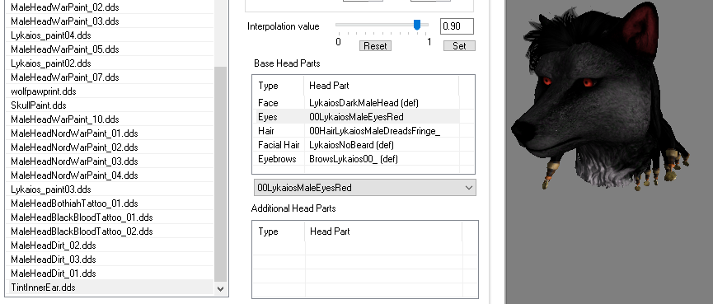Select MaleHeadNordWarPaint_03.dds entry
This screenshot has width=713, height=304.
pos(111,161)
